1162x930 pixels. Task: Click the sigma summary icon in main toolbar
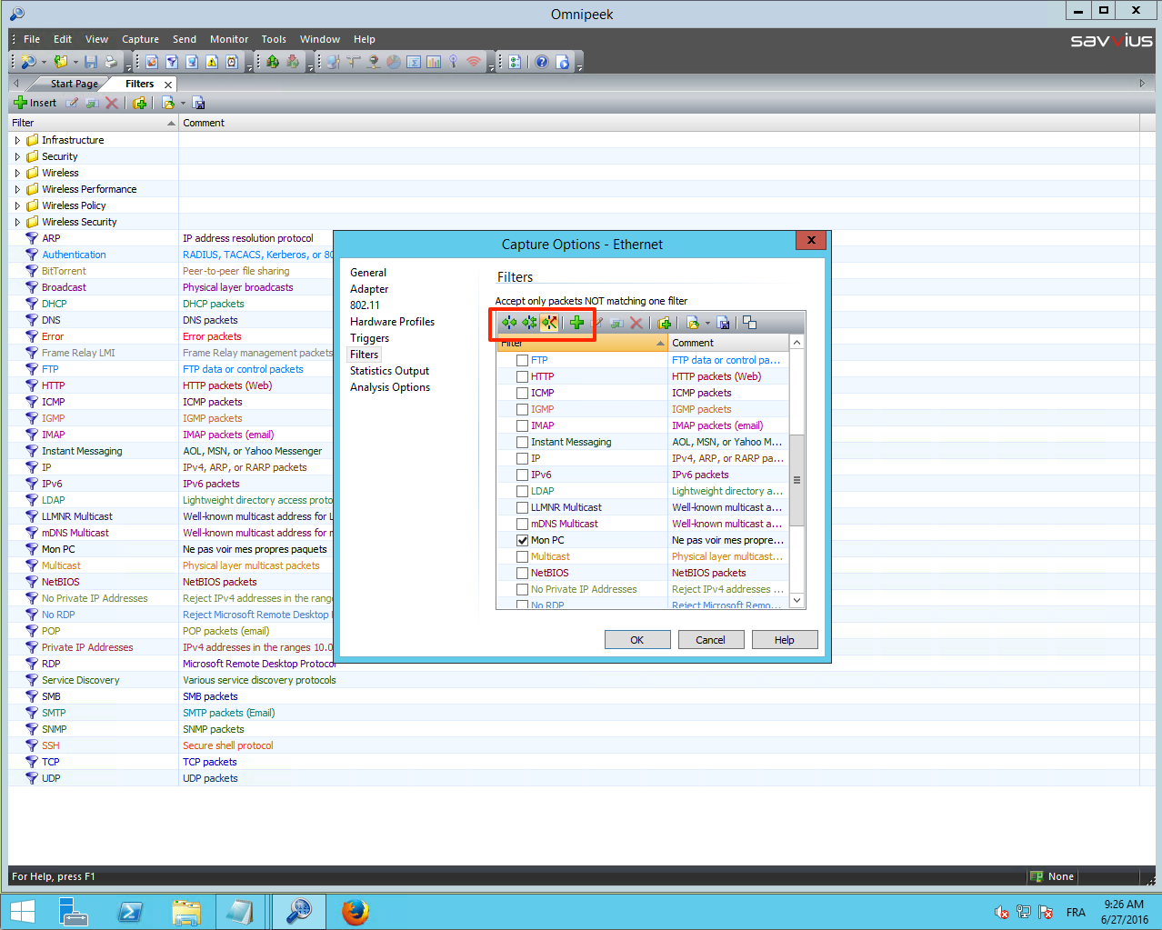414,62
